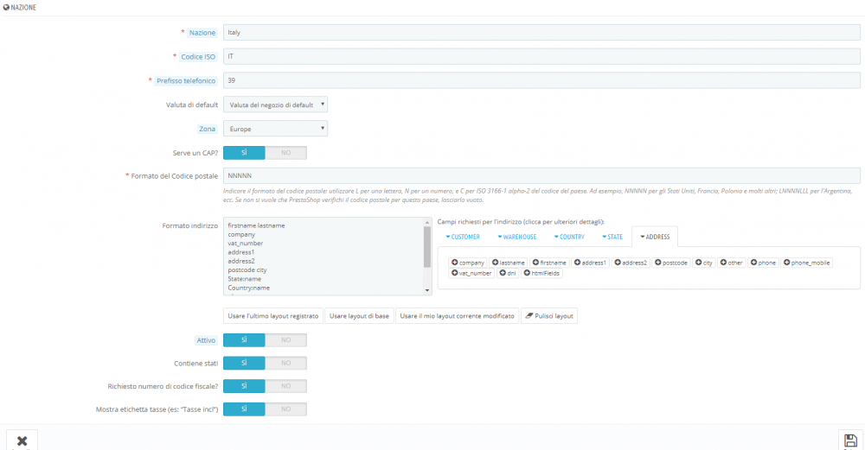865x450 pixels.
Task: Add the company field tag
Action: click(468, 263)
